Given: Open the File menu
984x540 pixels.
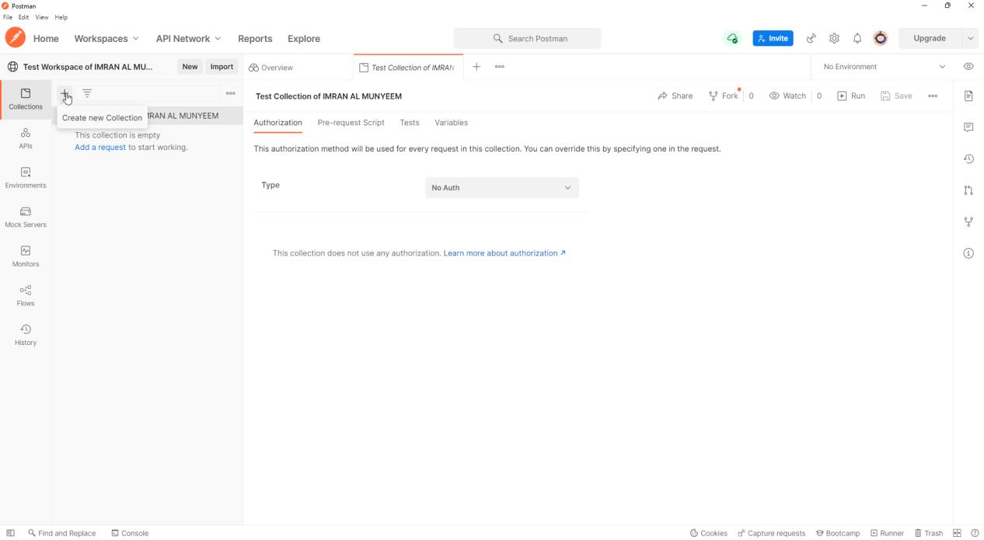Looking at the screenshot, I should click(x=8, y=17).
